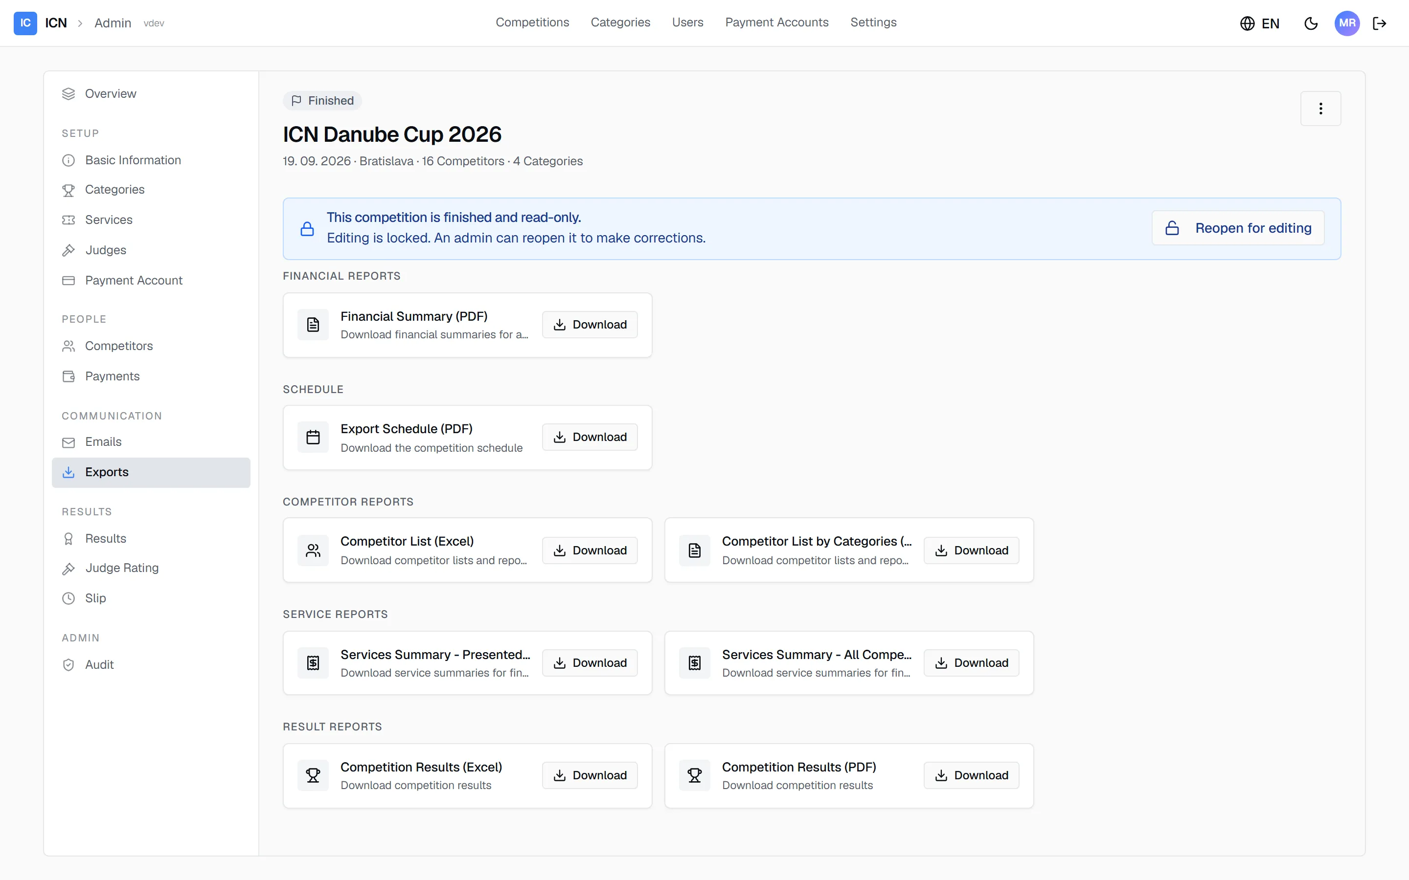This screenshot has height=880, width=1409.
Task: Click the Finished status badge
Action: [x=322, y=101]
